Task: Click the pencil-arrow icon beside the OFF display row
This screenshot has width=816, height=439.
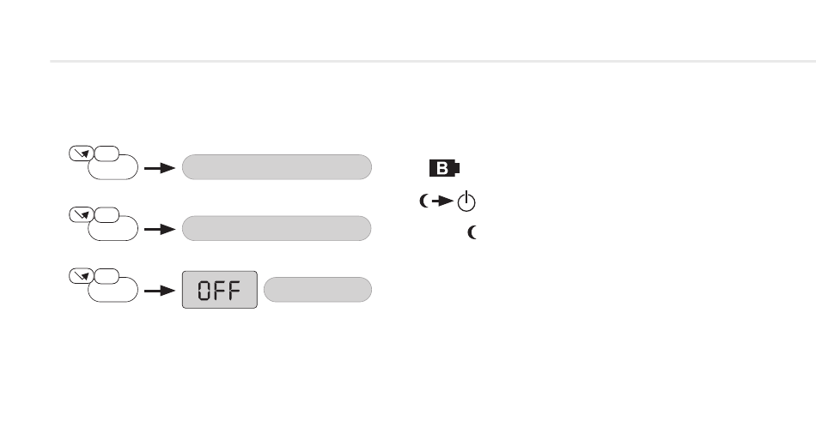Action: (x=82, y=276)
